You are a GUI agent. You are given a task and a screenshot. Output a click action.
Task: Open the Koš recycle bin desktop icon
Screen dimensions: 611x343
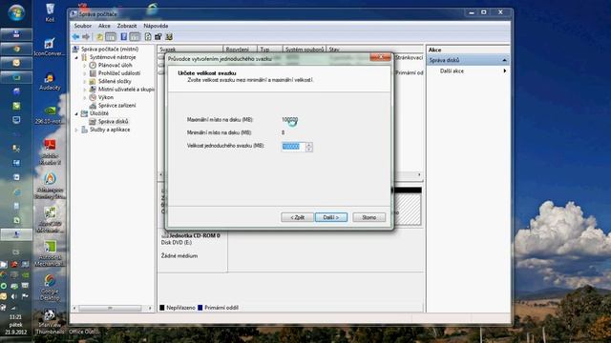(50, 12)
